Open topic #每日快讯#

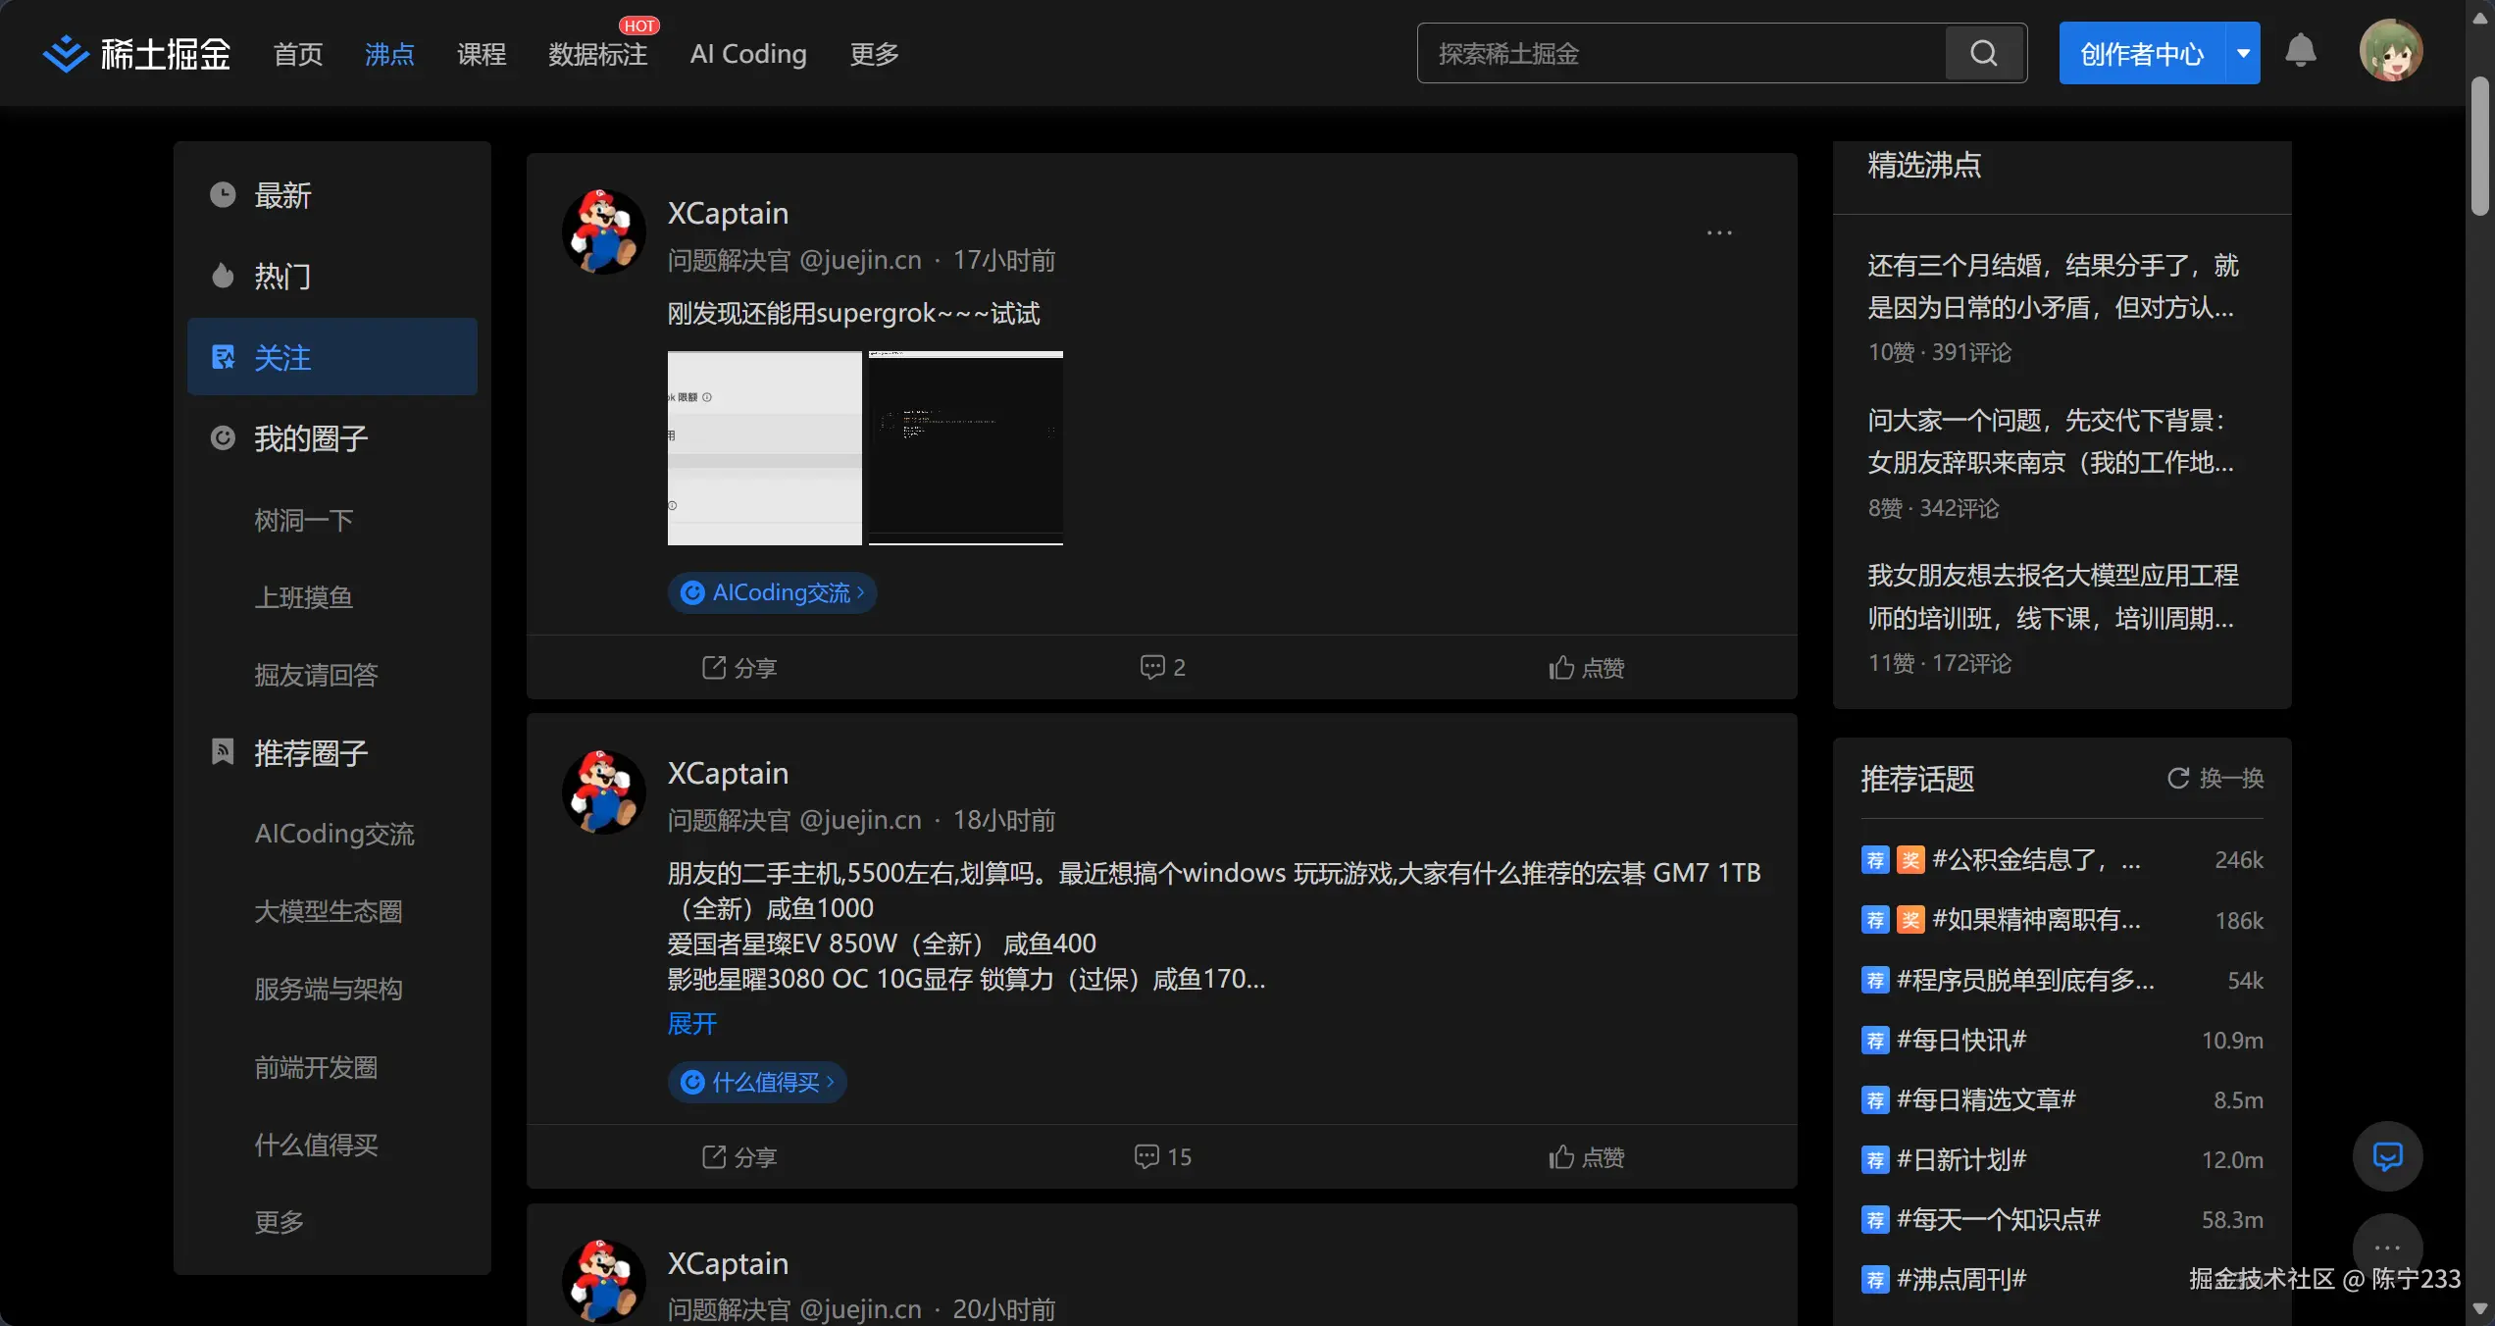[x=1961, y=1040]
